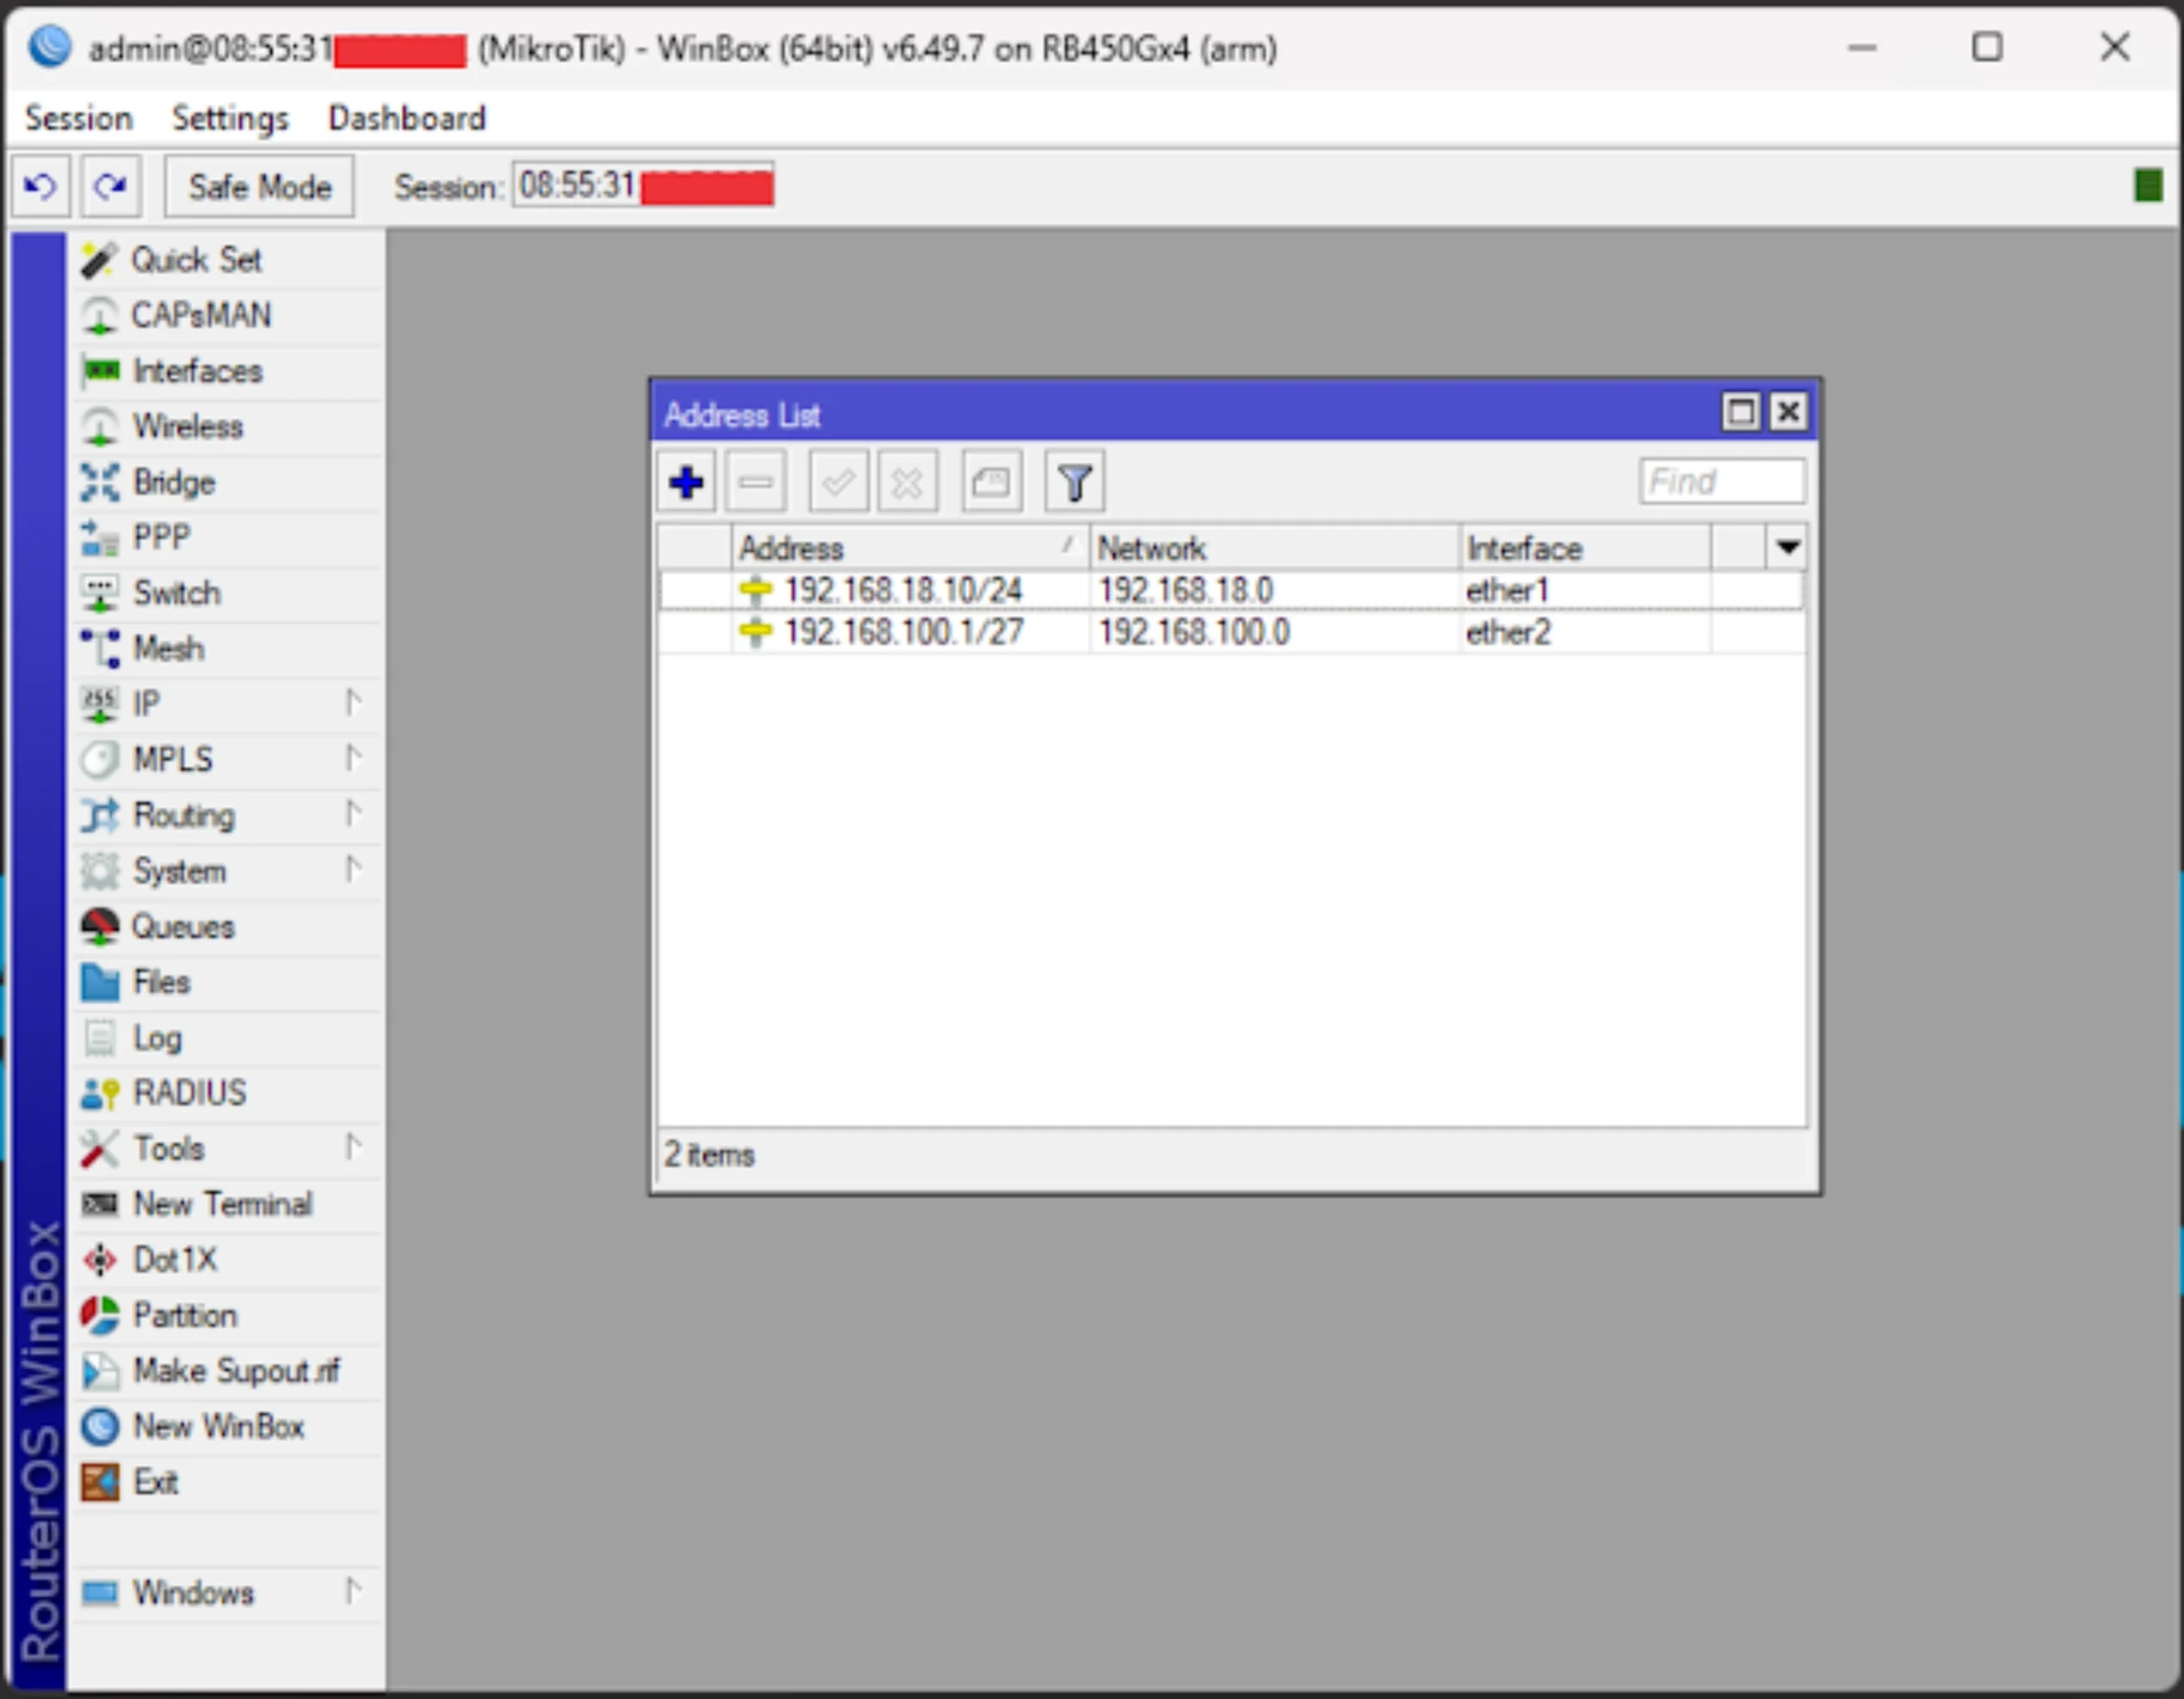The height and width of the screenshot is (1699, 2184).
Task: Open the Interfaces list
Action: pyautogui.click(x=227, y=371)
